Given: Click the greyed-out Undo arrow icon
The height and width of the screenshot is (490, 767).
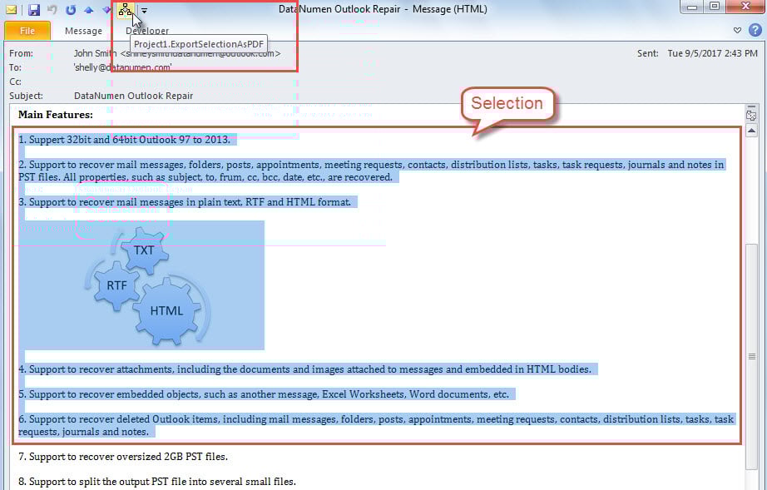Looking at the screenshot, I should [52, 9].
